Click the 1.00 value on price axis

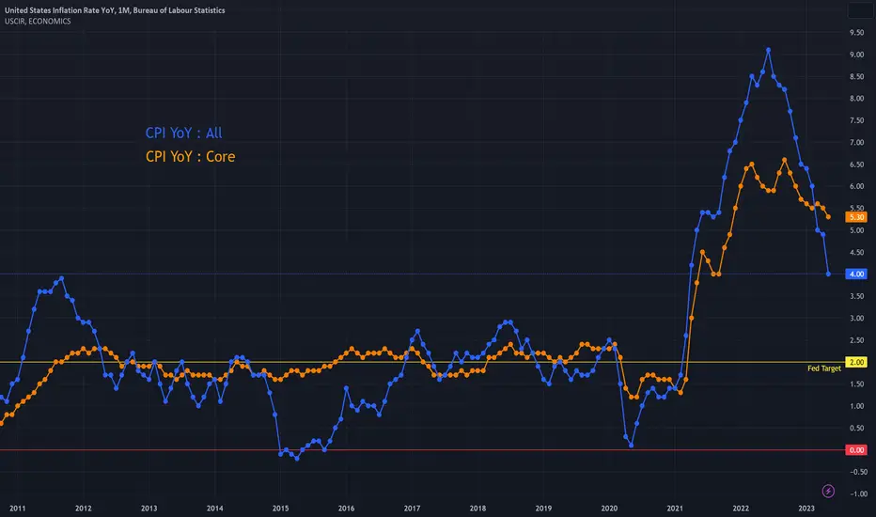click(856, 406)
